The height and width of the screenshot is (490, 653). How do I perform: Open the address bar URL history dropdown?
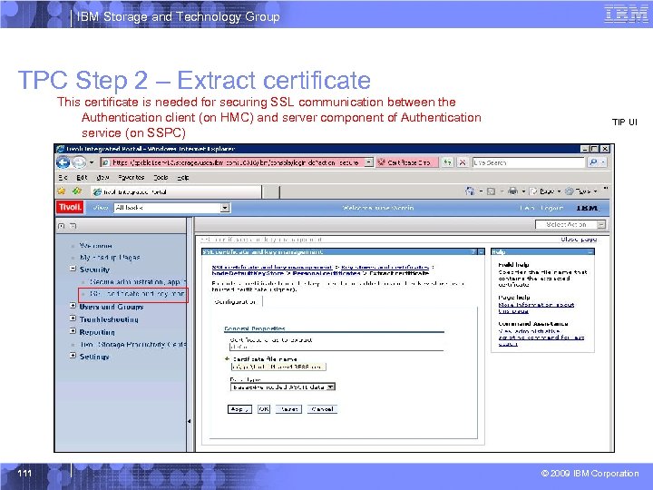pos(369,162)
